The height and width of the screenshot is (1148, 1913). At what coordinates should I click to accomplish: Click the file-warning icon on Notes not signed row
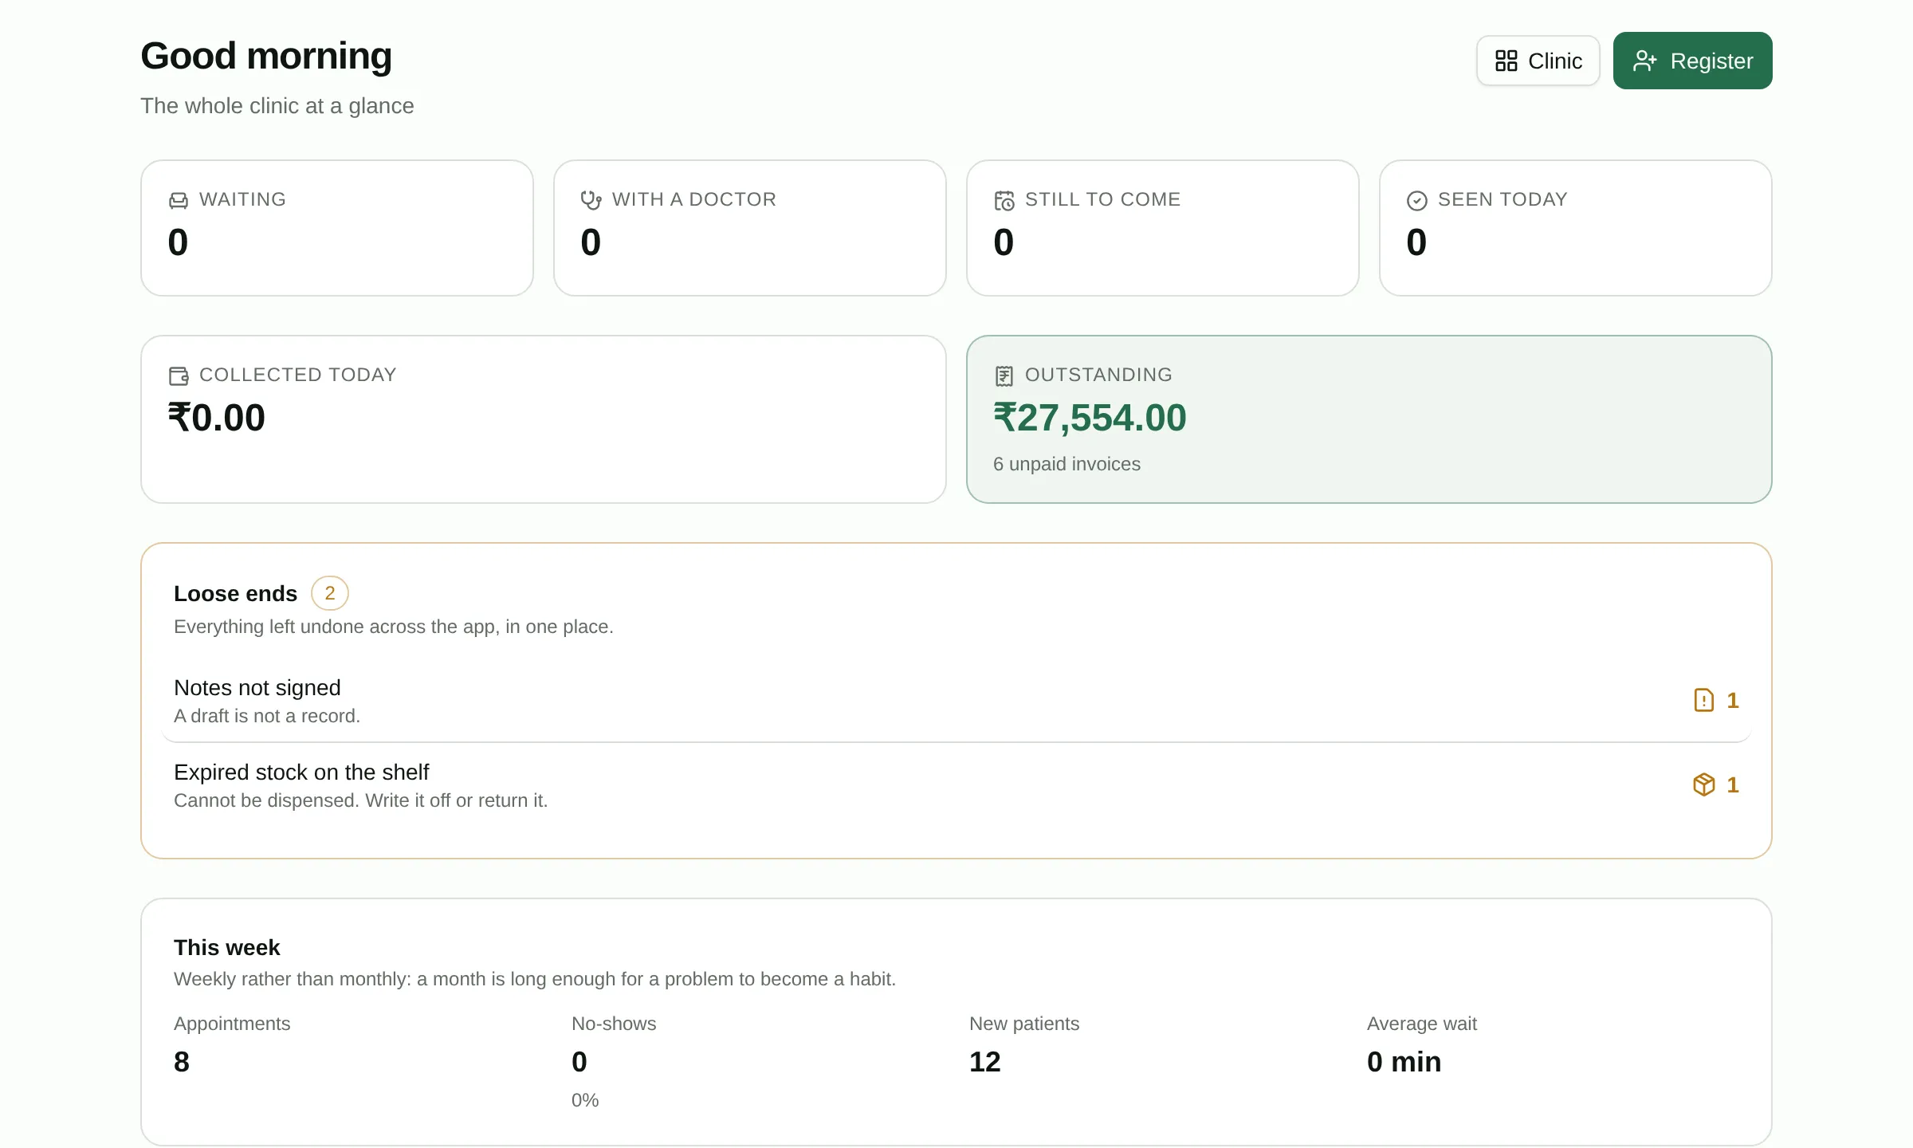pos(1703,700)
